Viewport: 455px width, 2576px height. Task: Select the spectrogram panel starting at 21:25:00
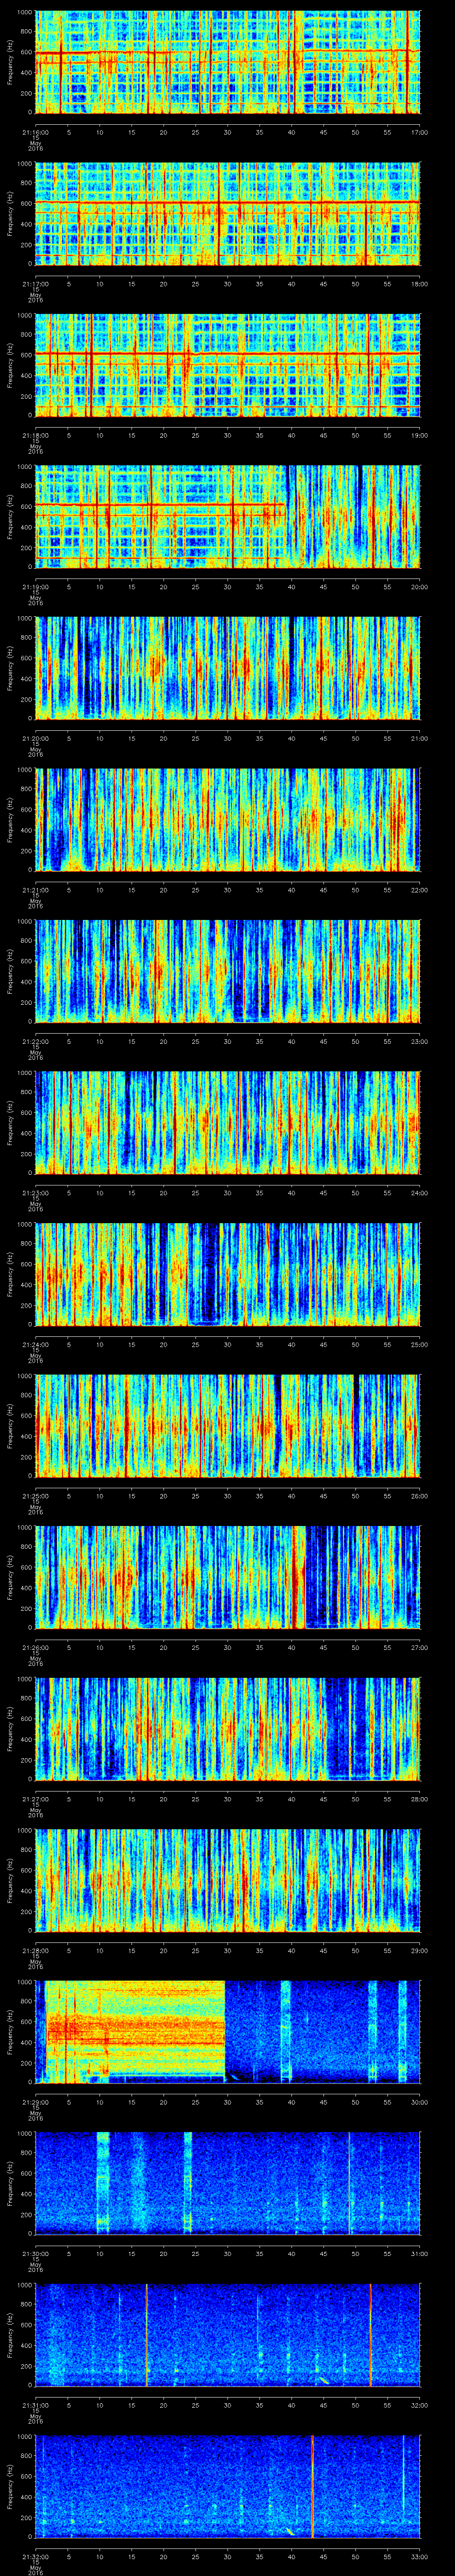point(228,1427)
